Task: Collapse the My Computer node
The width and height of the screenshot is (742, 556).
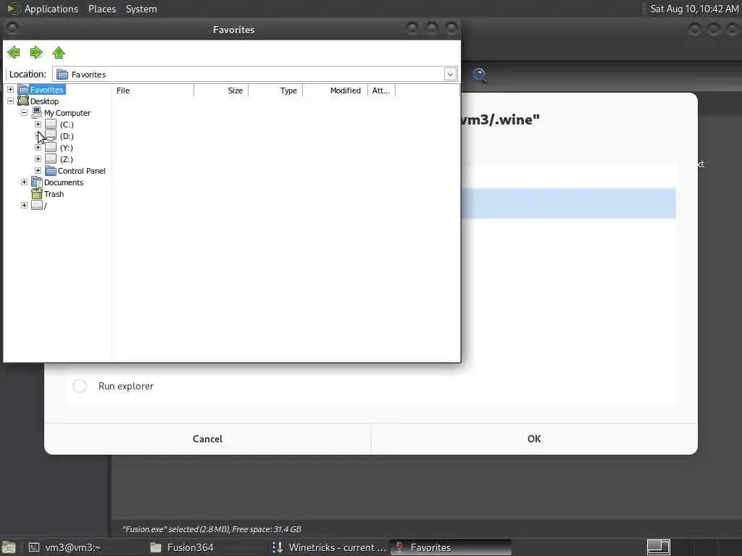Action: pyautogui.click(x=24, y=112)
